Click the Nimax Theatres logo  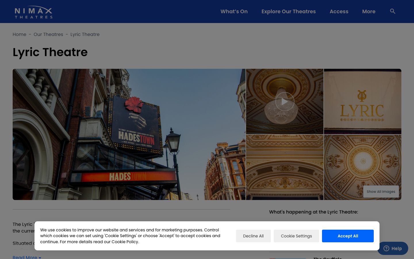34,12
